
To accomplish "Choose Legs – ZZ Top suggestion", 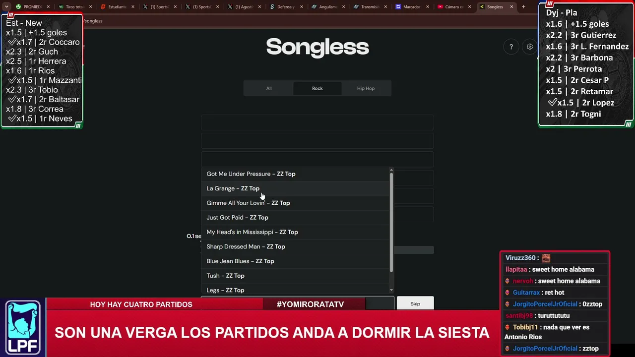I will (295, 290).
